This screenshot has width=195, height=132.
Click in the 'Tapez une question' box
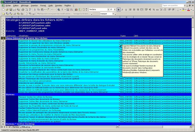[x=173, y=5]
